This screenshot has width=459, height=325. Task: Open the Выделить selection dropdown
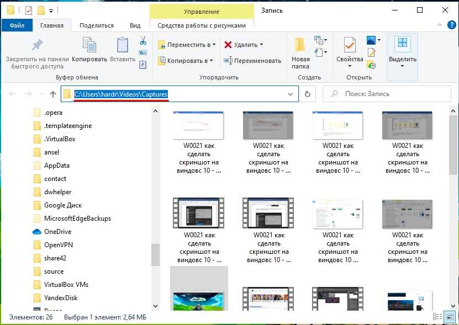click(403, 53)
